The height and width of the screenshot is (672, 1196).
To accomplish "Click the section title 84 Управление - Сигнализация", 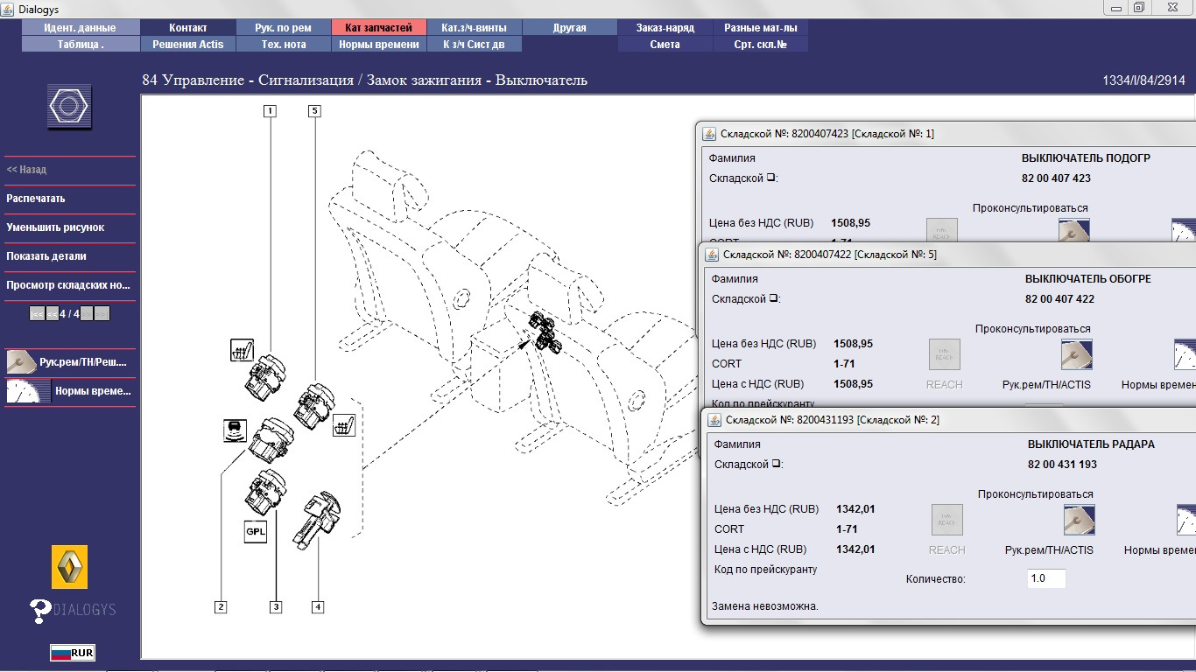I will pos(364,80).
